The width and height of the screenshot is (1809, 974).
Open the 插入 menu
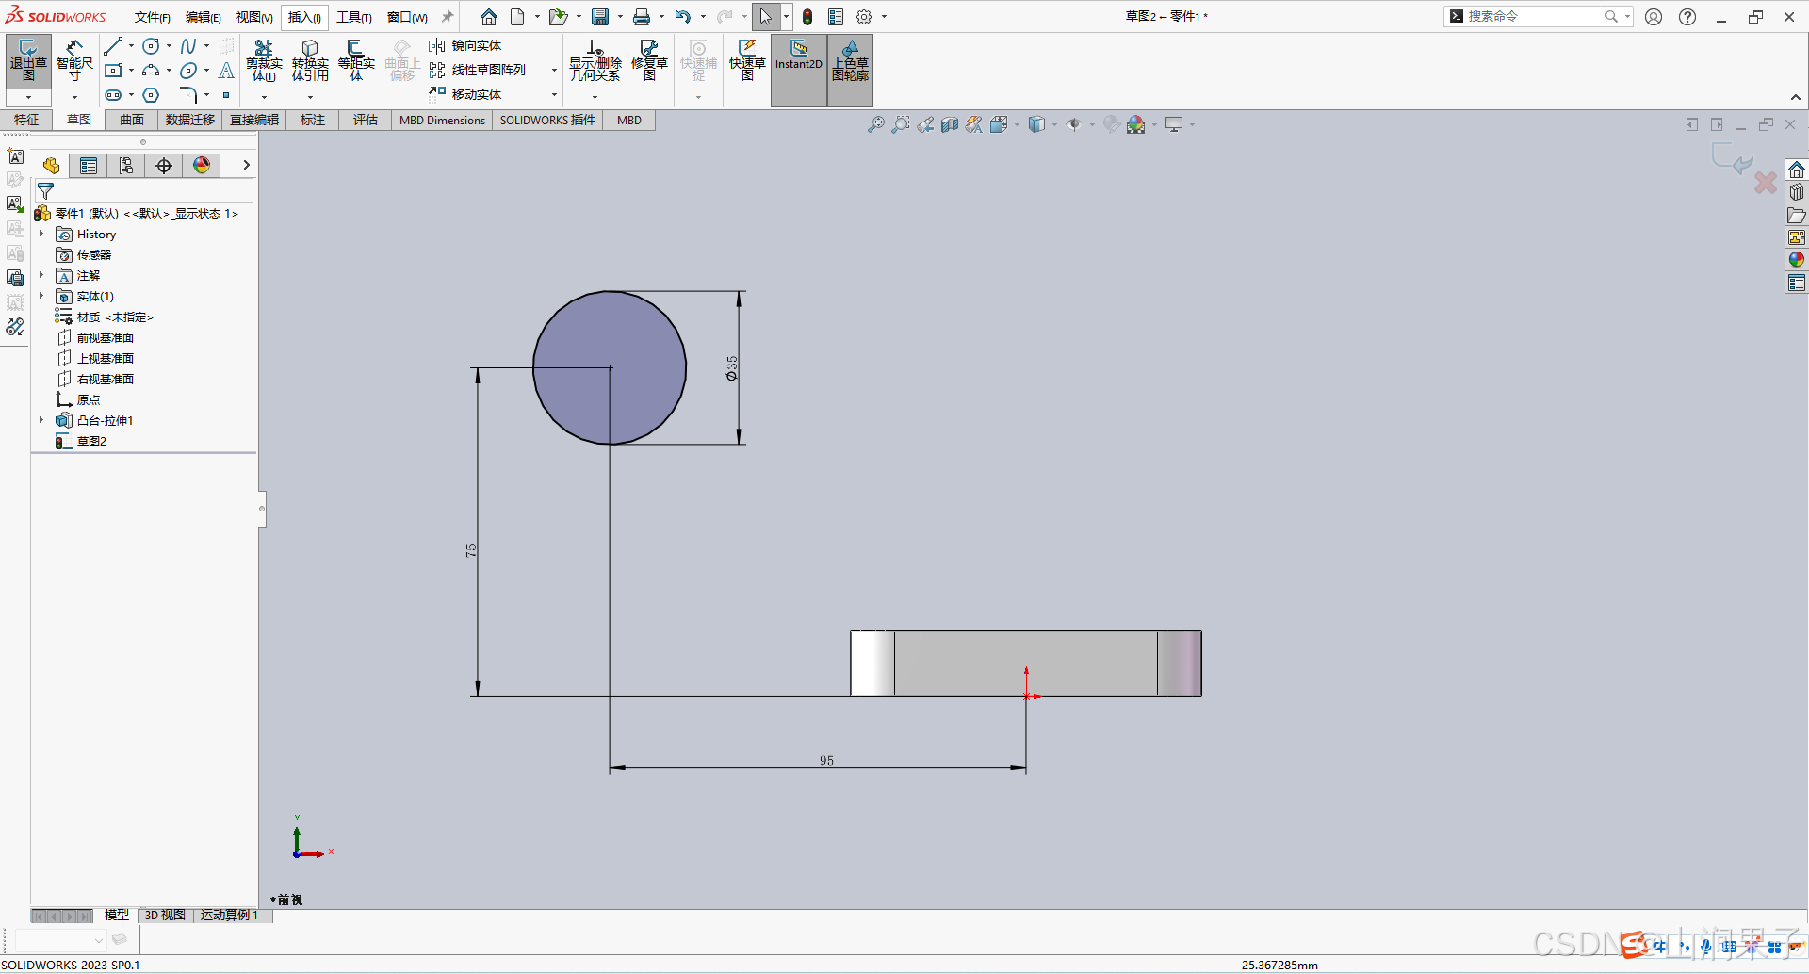point(303,16)
